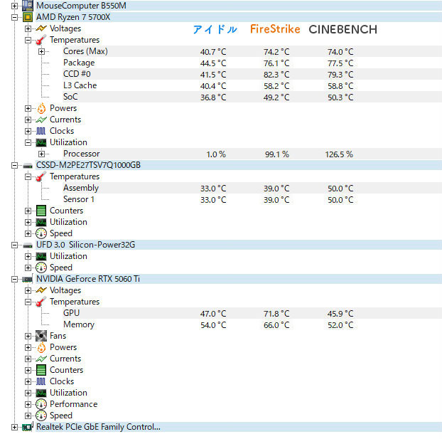Click the CSSD-M2PE27TSV7Q1000GB drive icon
The image size is (442, 439).
28,166
